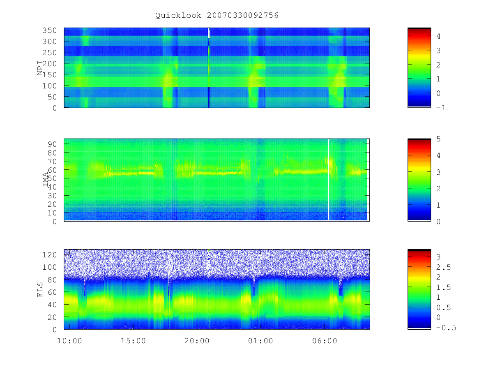Click the IMA color scale bar
The image size is (493, 370).
(x=419, y=180)
